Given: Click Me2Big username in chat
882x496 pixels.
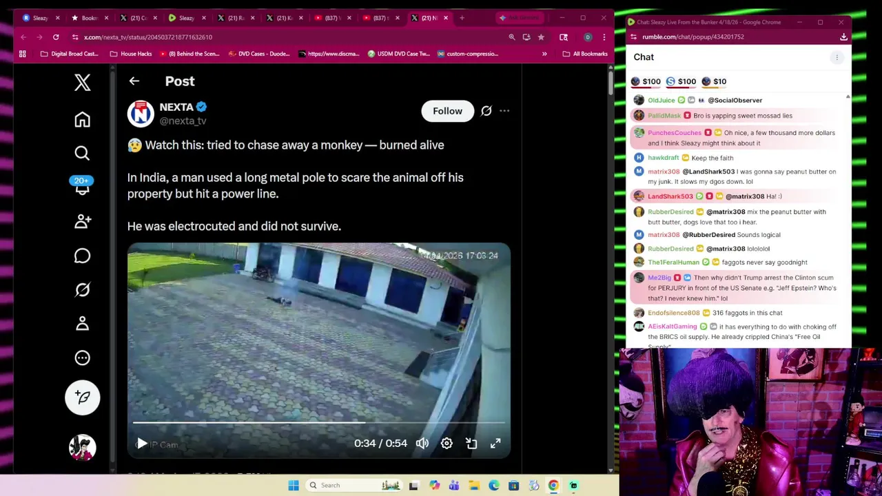Looking at the screenshot, I should click(x=659, y=278).
